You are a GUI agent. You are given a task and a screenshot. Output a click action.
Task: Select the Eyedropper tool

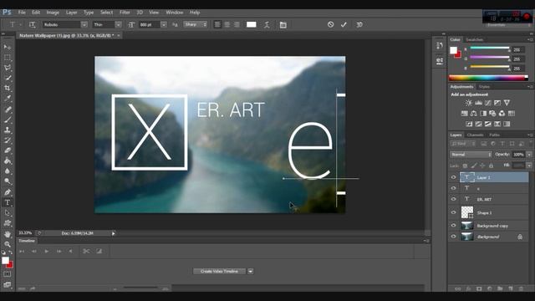click(8, 99)
